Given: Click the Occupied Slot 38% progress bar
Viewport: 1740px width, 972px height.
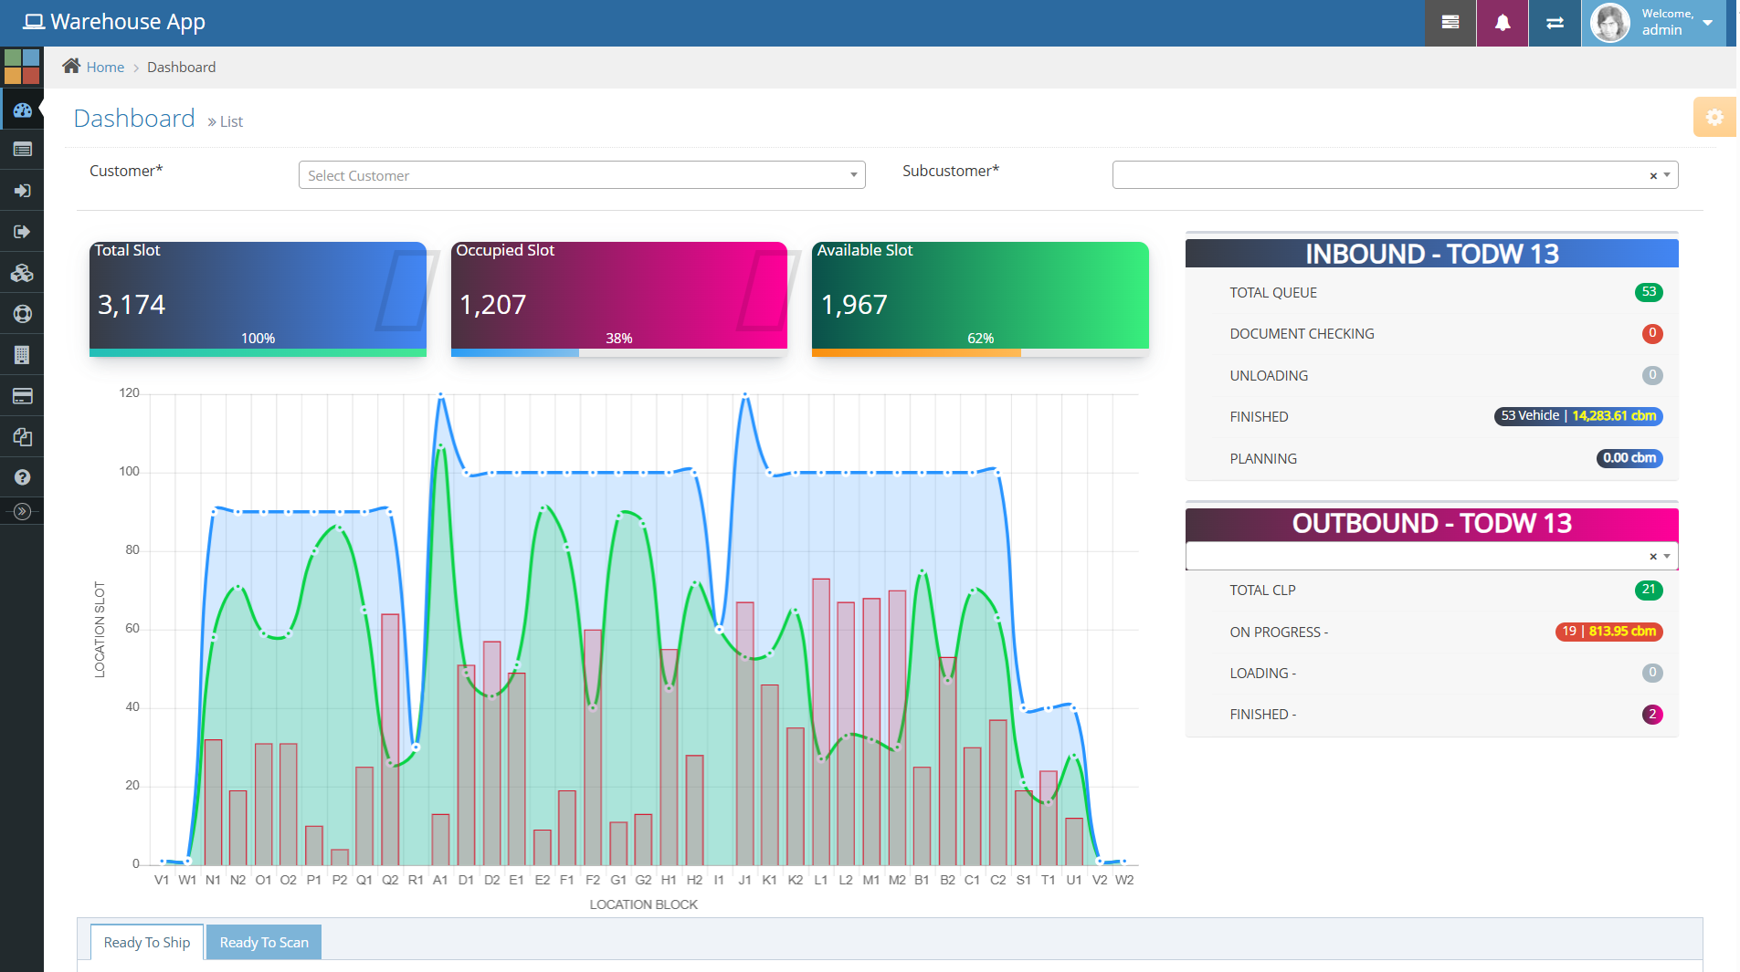Looking at the screenshot, I should pos(619,352).
